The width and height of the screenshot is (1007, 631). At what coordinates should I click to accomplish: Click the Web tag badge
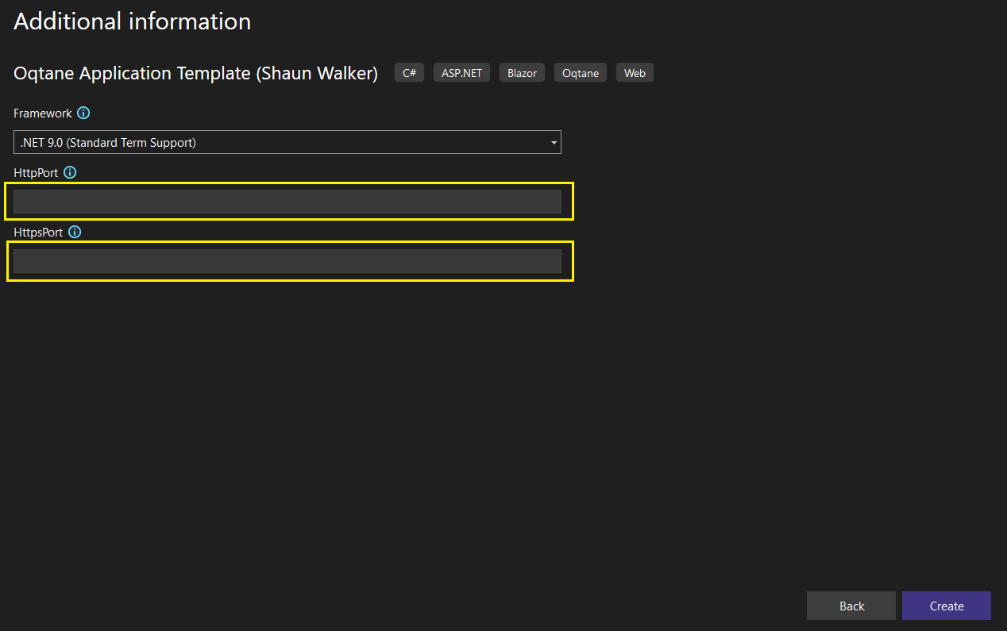pyautogui.click(x=635, y=73)
